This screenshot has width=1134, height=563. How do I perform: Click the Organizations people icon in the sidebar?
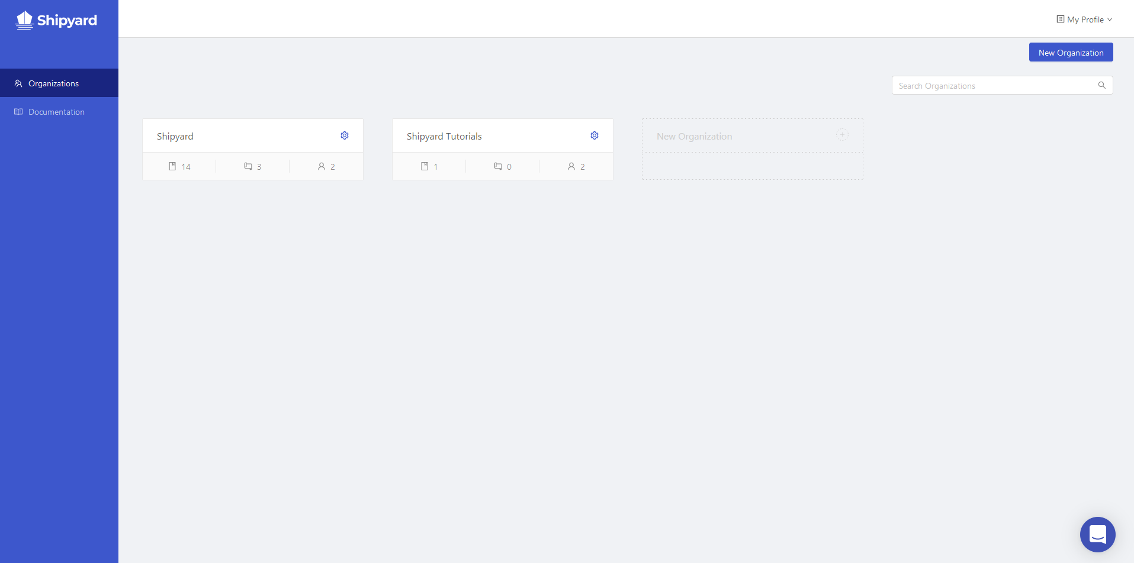pos(18,83)
